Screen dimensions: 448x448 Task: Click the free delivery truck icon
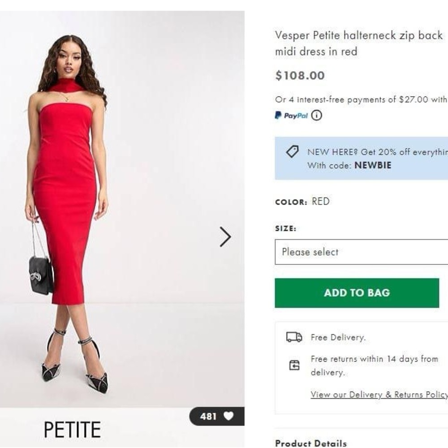(294, 337)
